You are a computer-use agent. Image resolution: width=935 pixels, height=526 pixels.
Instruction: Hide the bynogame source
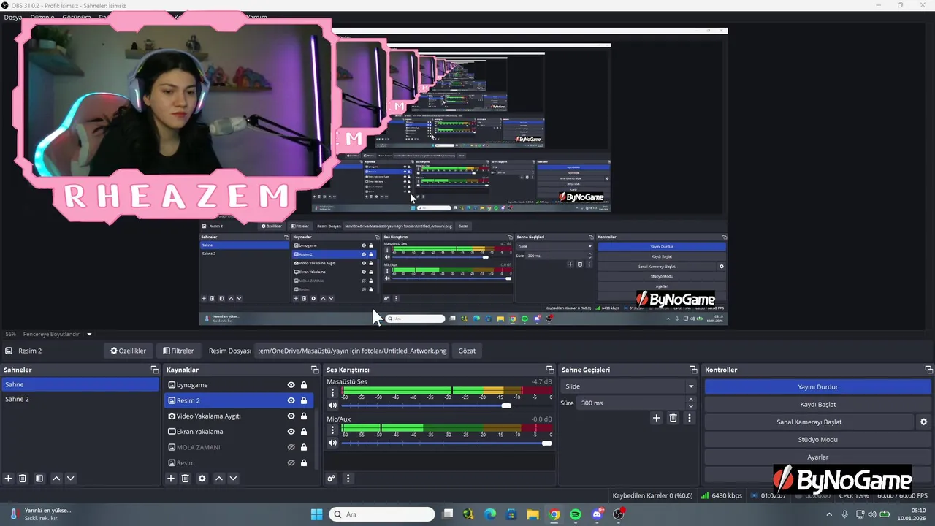tap(291, 385)
